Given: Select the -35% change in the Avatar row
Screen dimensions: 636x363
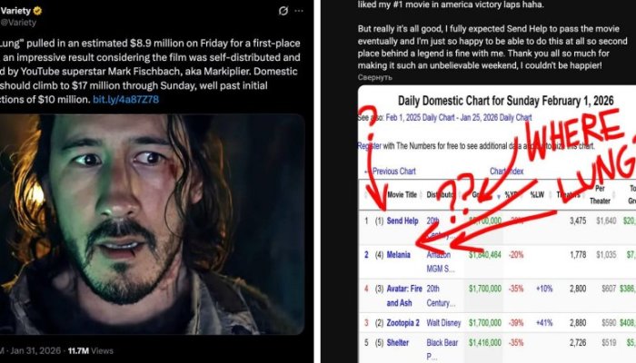Looking at the screenshot, I should pos(515,289).
